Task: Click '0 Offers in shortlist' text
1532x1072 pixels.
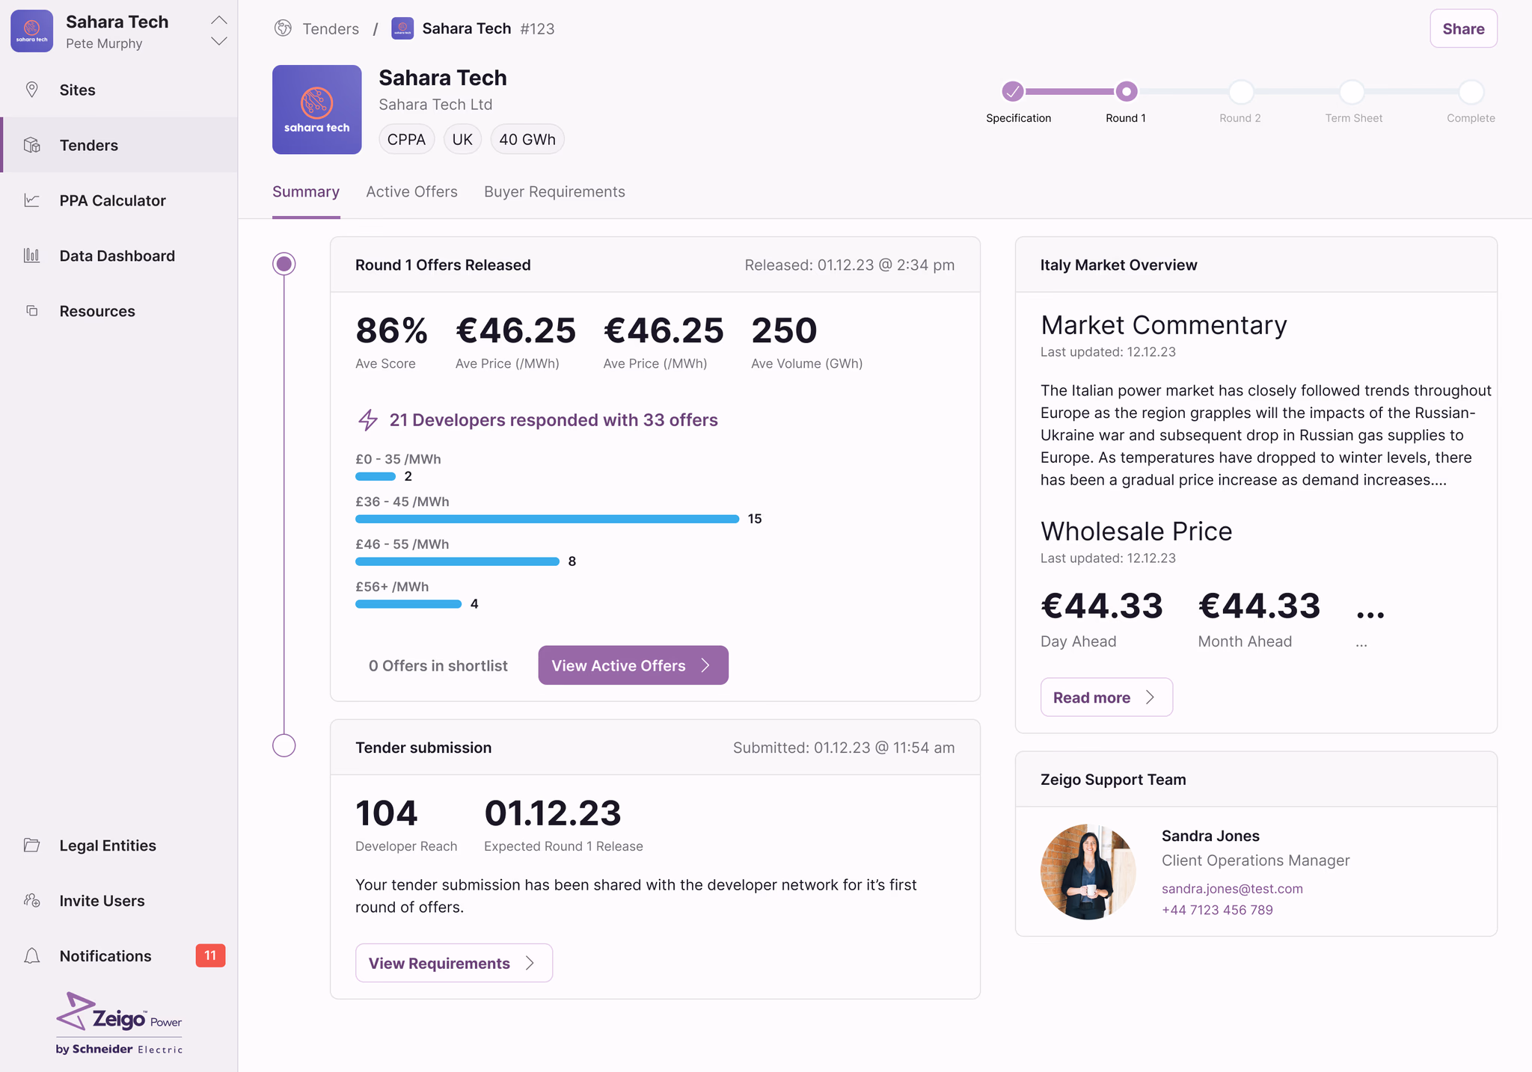Action: (x=438, y=665)
